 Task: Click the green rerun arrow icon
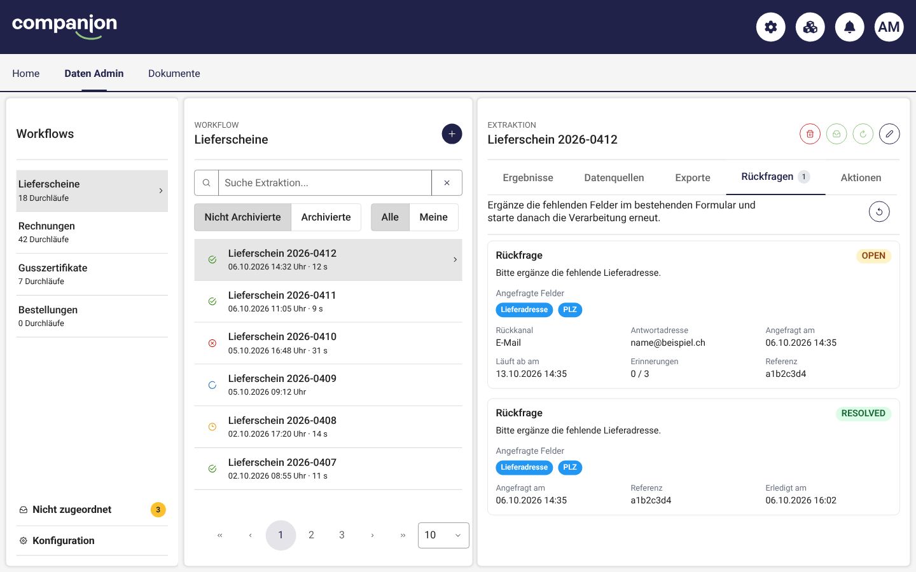click(x=863, y=134)
